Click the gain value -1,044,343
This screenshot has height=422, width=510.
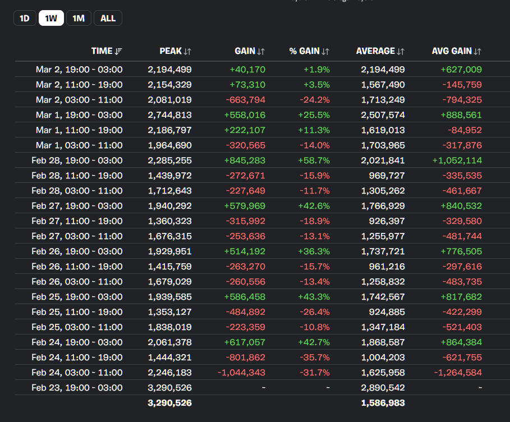click(242, 372)
